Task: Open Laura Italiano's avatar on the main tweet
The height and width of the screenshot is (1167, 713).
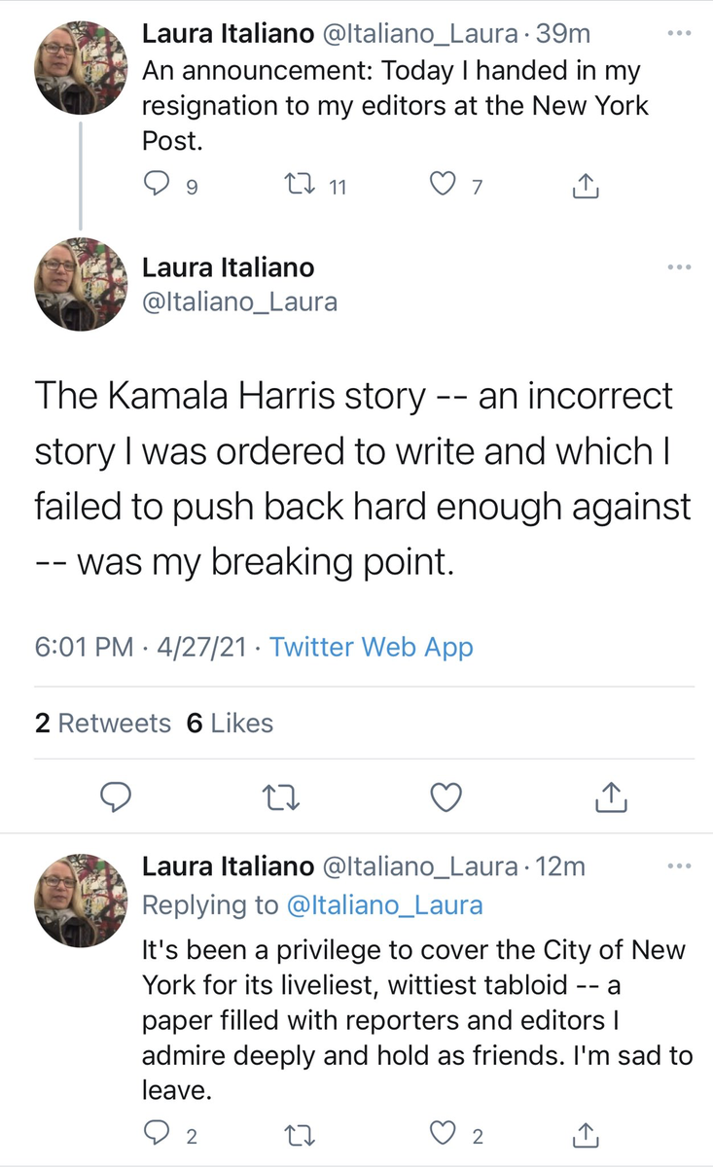Action: point(81,284)
